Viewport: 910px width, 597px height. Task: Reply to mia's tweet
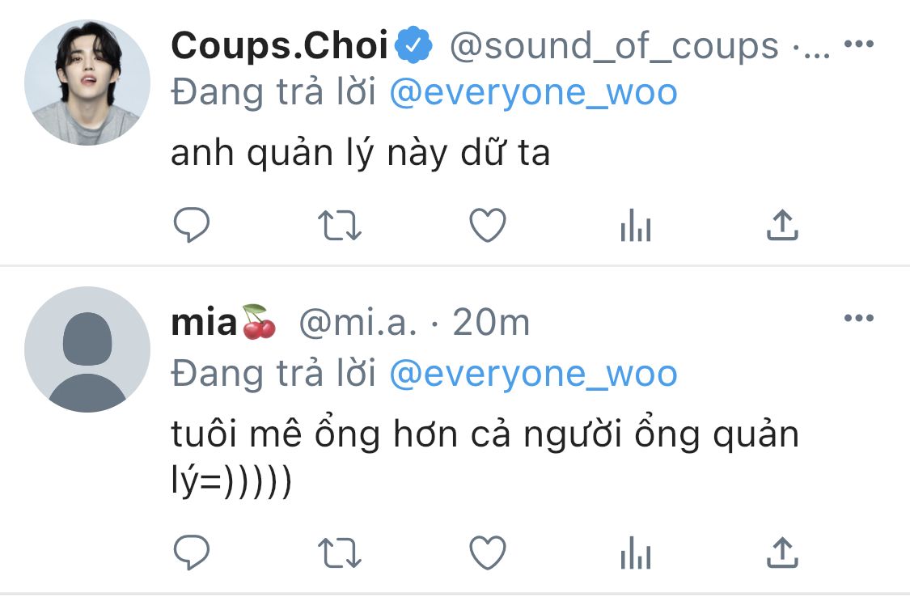coord(192,552)
